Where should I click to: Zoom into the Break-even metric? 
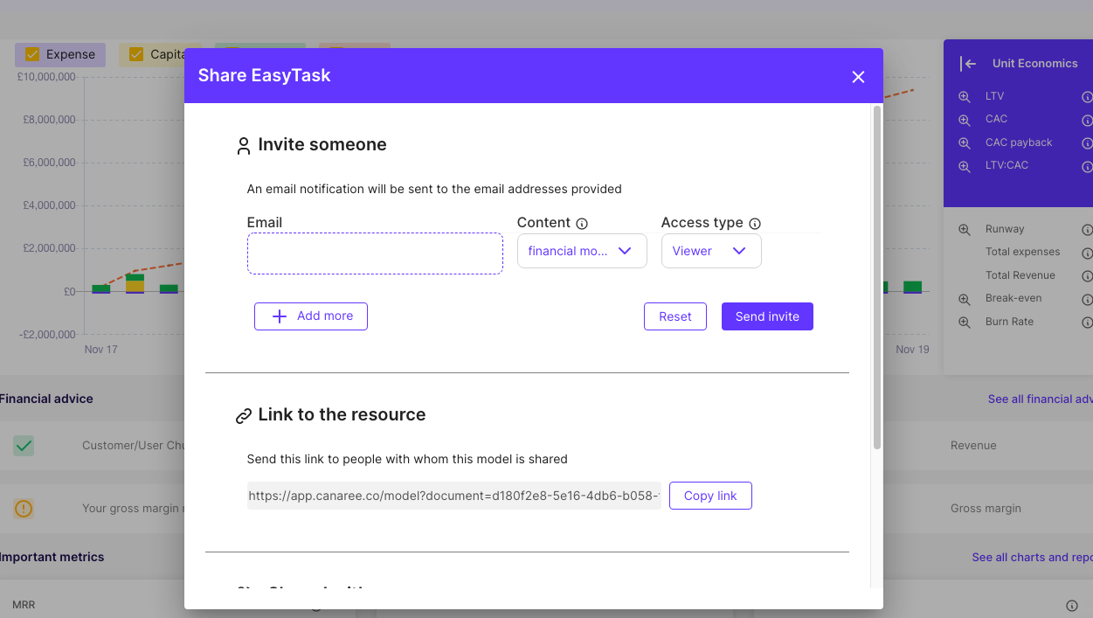point(965,299)
